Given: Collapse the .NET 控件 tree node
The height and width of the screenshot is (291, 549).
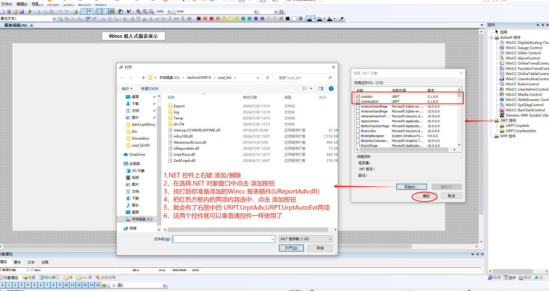Looking at the screenshot, I should point(491,121).
